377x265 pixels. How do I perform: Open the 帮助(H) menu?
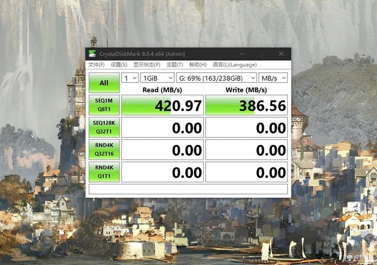(x=197, y=64)
